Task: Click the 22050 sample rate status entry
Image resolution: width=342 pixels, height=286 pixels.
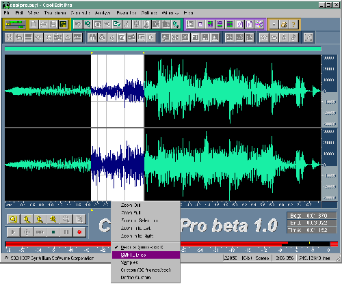Action: point(231,258)
